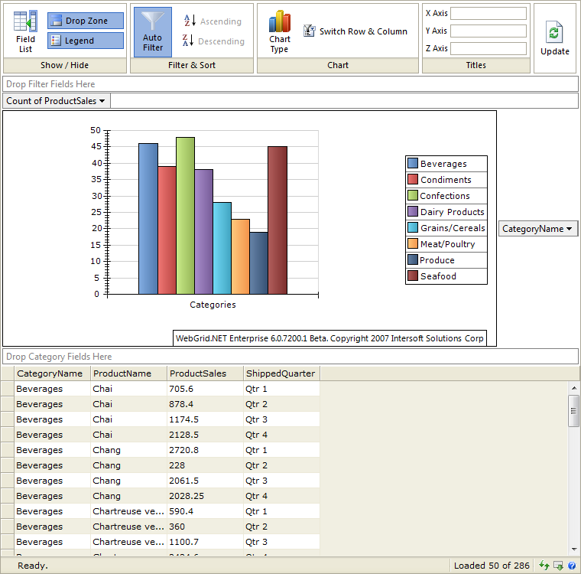Open help via blue question mark icon
Screen dimensions: 581x574
click(572, 566)
